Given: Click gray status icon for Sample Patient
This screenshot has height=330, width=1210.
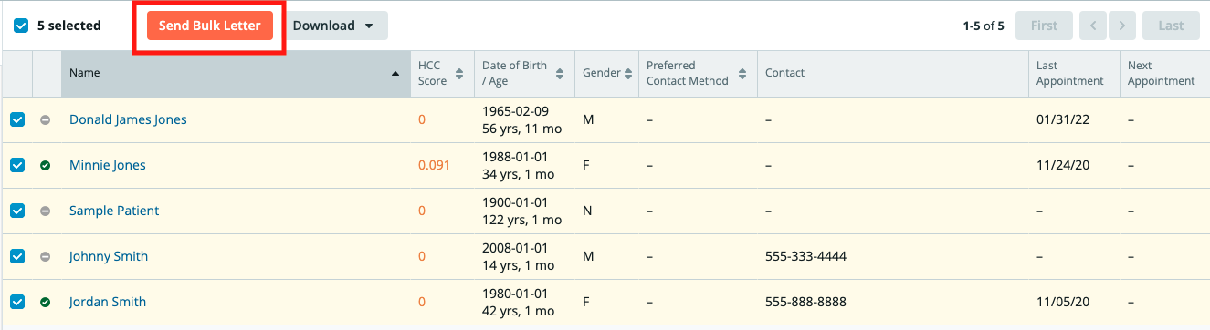Looking at the screenshot, I should click(x=46, y=211).
